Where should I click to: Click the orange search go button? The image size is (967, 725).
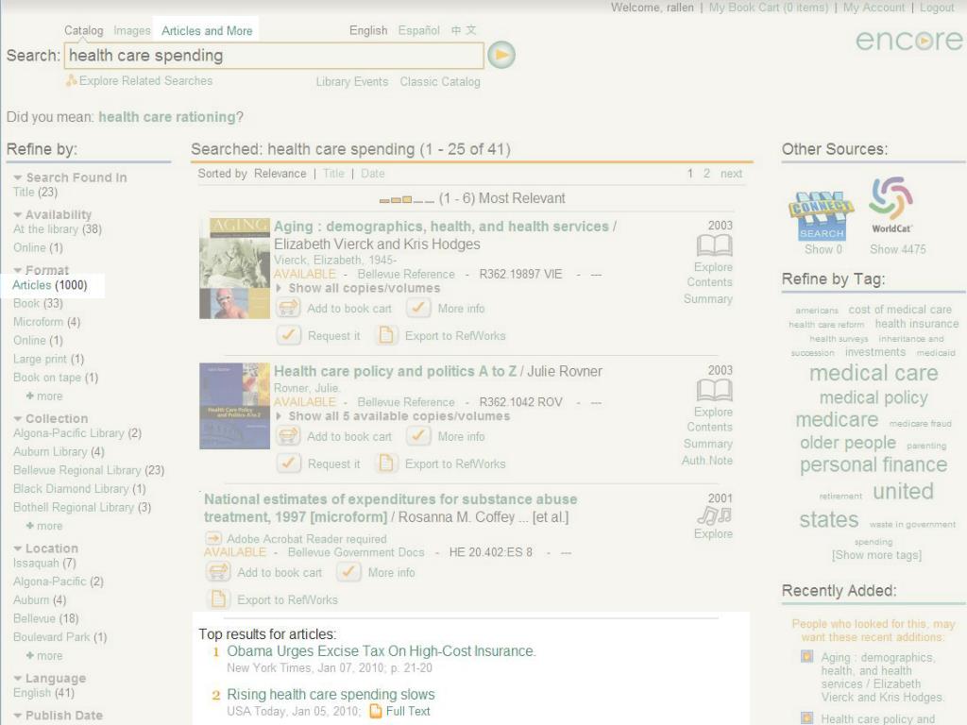pyautogui.click(x=501, y=56)
